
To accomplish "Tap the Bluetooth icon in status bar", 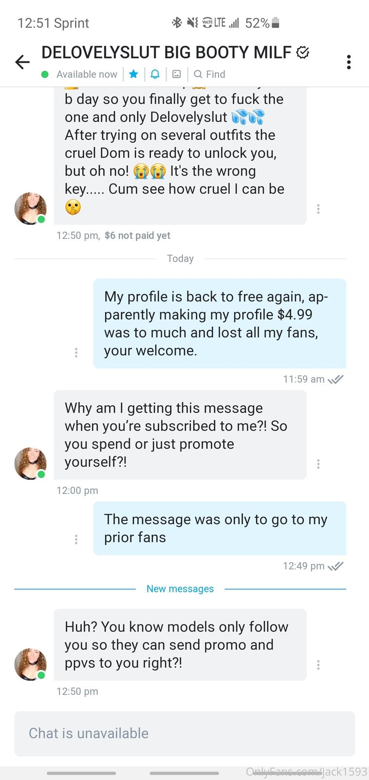I will tap(177, 22).
